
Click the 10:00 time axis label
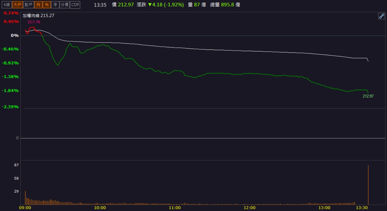click(x=100, y=208)
